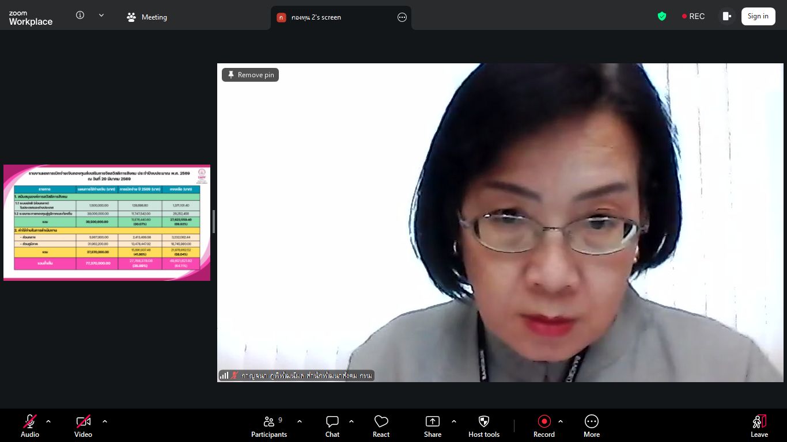Open the Participants panel
The image size is (787, 442).
(268, 426)
